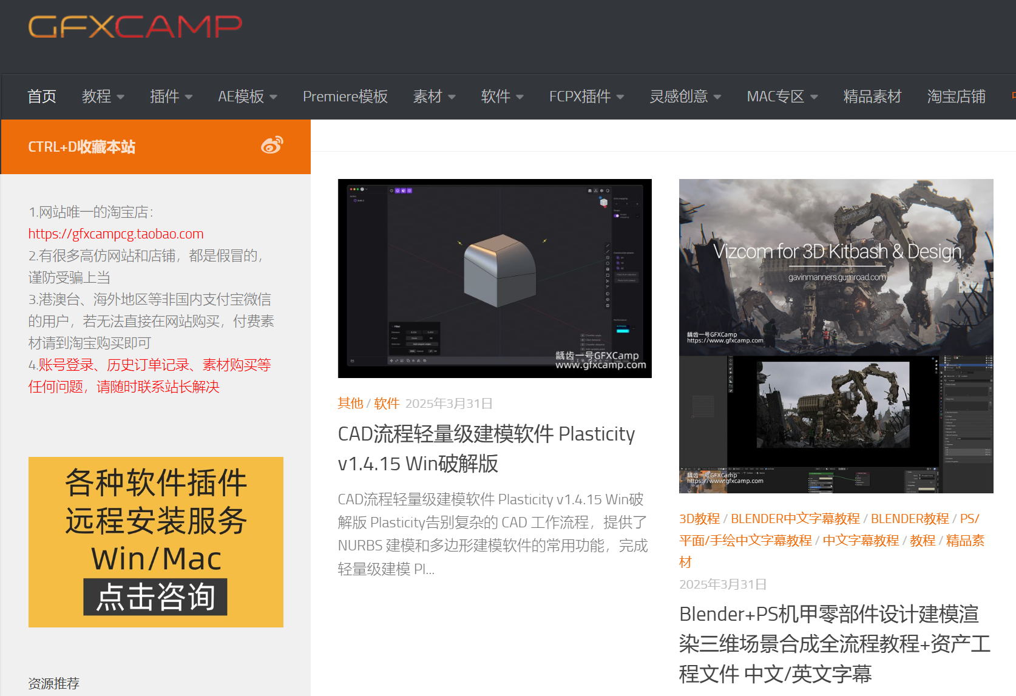This screenshot has width=1016, height=696.
Task: Open the 精品素材 category link under Blender post
Action: click(x=831, y=552)
